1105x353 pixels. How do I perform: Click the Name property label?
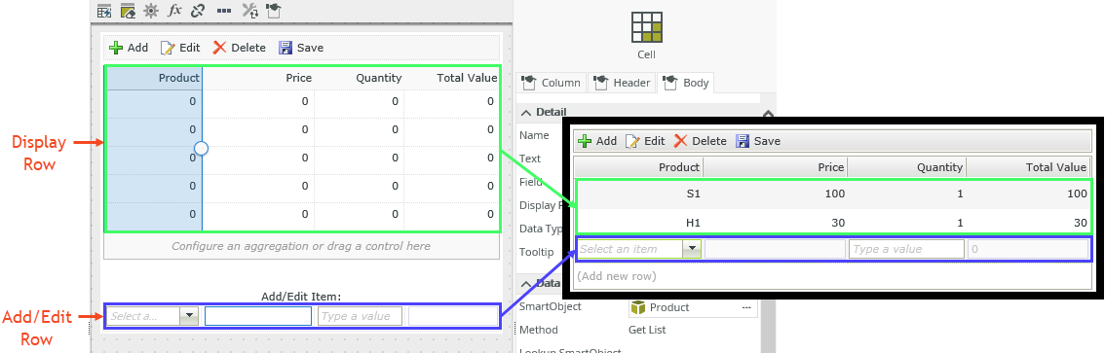click(x=533, y=135)
